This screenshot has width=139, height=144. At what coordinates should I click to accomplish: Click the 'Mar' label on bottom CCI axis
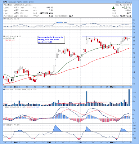112,142
